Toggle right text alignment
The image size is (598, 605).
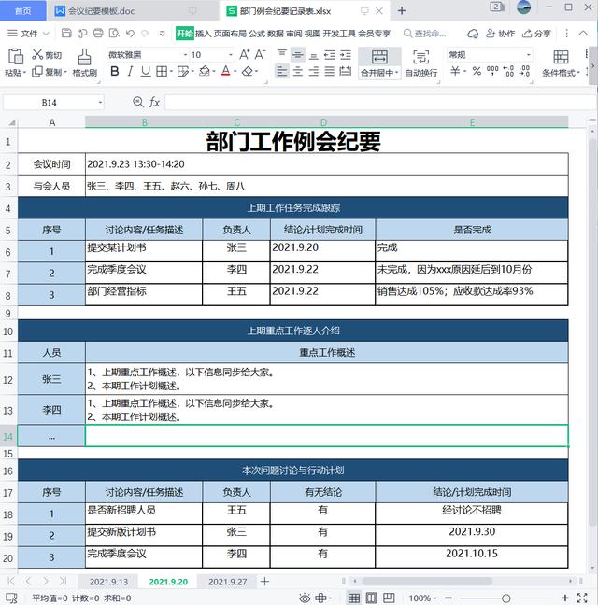pos(313,71)
